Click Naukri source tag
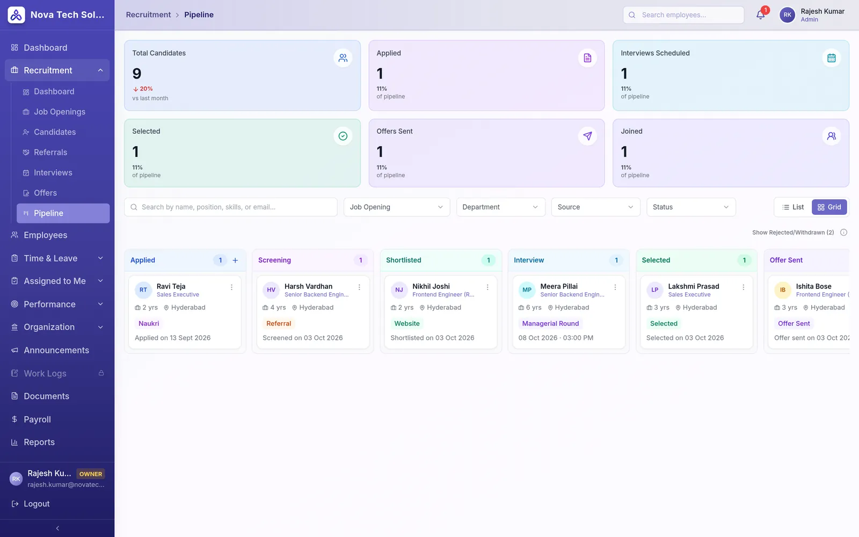The height and width of the screenshot is (537, 859). (x=149, y=324)
